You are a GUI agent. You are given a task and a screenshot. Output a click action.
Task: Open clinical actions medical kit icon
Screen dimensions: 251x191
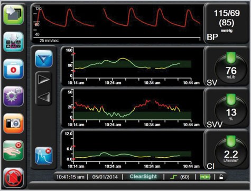(x=13, y=69)
